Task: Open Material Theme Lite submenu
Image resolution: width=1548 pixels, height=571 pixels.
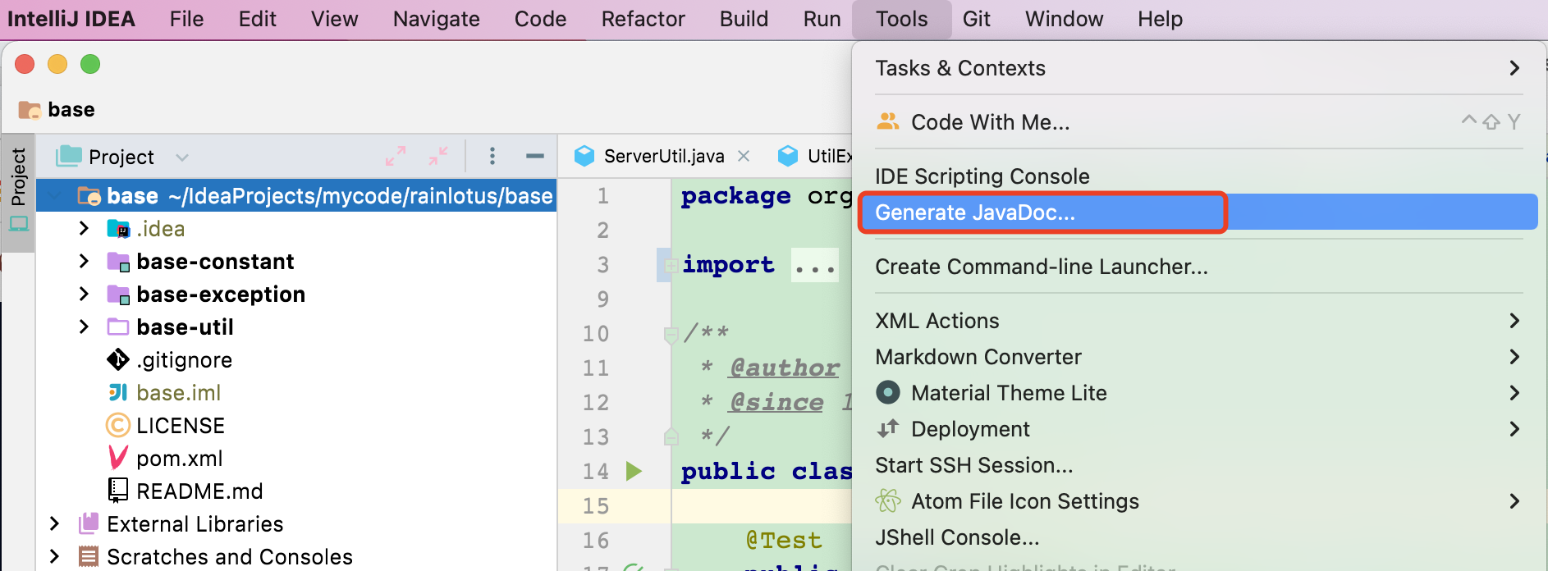Action: 1198,393
